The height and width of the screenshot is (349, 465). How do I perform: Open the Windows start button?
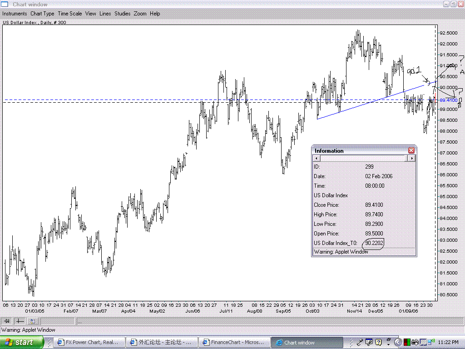point(21,342)
